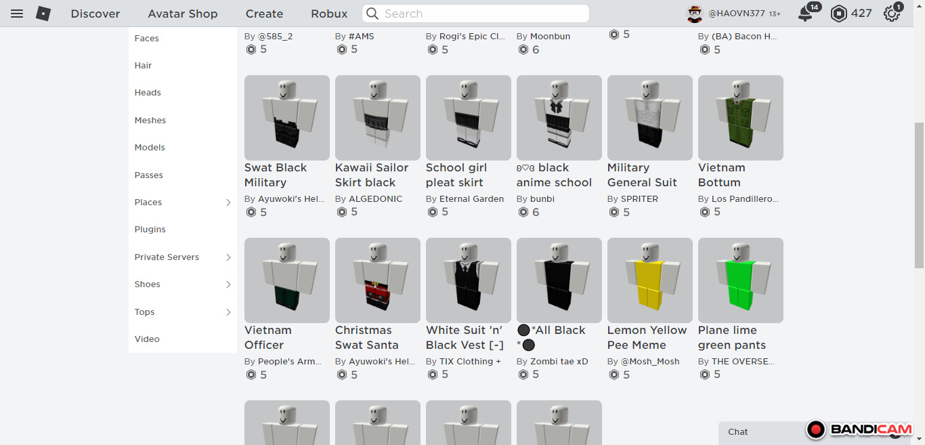925x445 pixels.
Task: Click the Roblox logo icon
Action: [43, 14]
